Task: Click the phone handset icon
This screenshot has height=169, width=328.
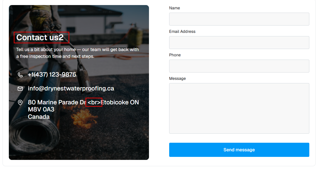Action: pyautogui.click(x=20, y=75)
